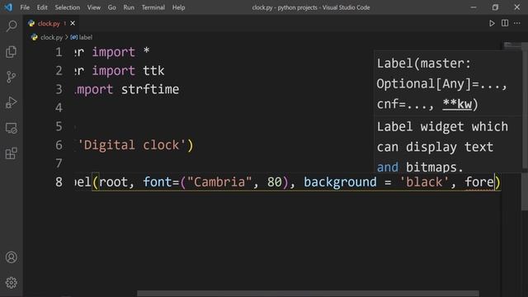528x297 pixels.
Task: Click the minimap preview
Action: pyautogui.click(x=511, y=45)
